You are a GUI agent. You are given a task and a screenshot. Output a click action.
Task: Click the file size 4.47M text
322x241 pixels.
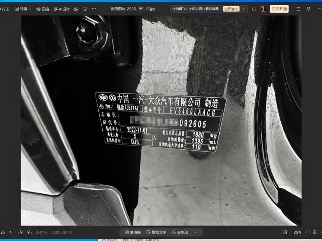click(41, 232)
